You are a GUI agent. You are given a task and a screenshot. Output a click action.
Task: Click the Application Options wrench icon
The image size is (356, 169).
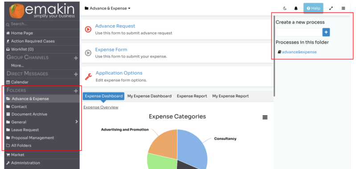(88, 76)
